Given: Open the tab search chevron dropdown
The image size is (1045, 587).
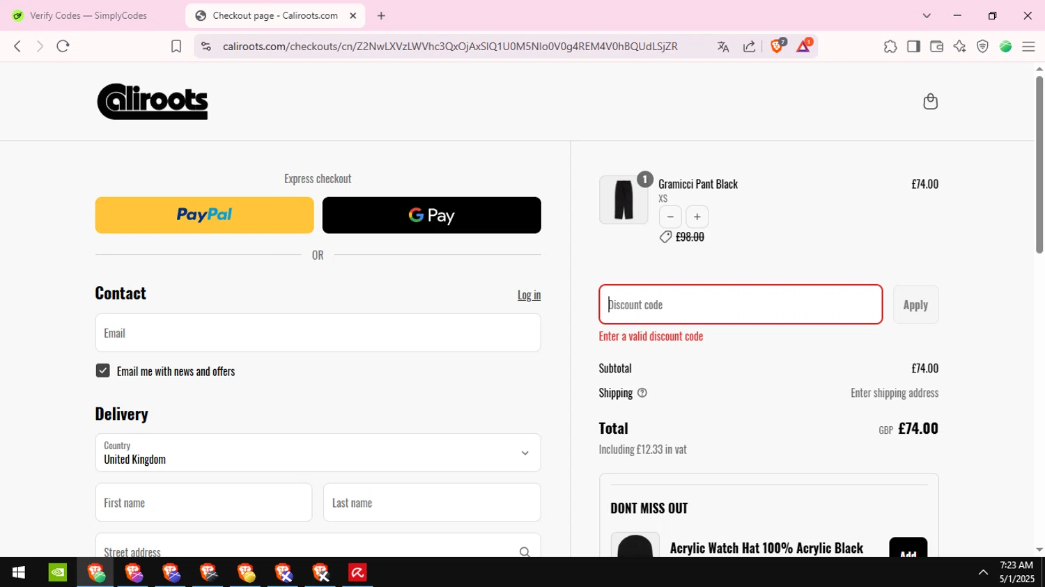Looking at the screenshot, I should [927, 15].
